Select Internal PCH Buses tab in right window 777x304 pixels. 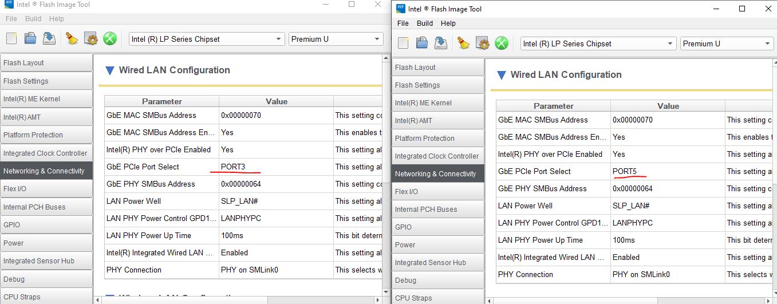(x=438, y=209)
